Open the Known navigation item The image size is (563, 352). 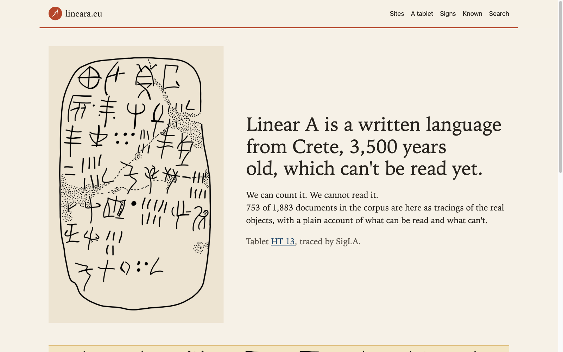point(472,14)
